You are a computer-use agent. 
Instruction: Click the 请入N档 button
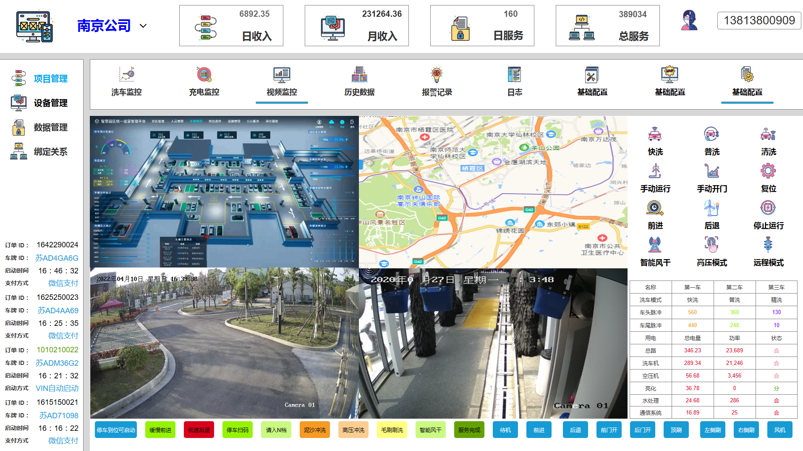(x=276, y=430)
